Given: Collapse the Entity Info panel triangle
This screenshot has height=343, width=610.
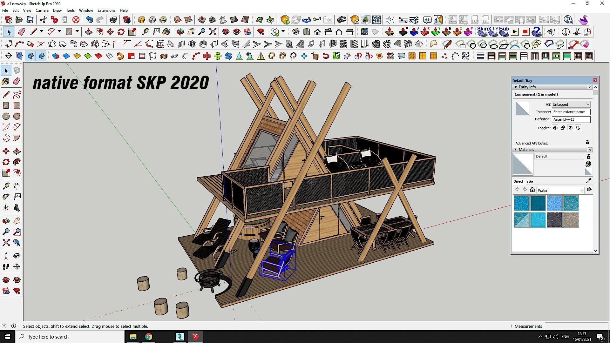Looking at the screenshot, I should click(x=516, y=87).
